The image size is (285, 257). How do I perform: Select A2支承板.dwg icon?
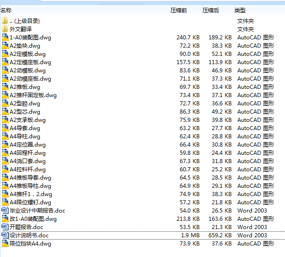(x=5, y=120)
